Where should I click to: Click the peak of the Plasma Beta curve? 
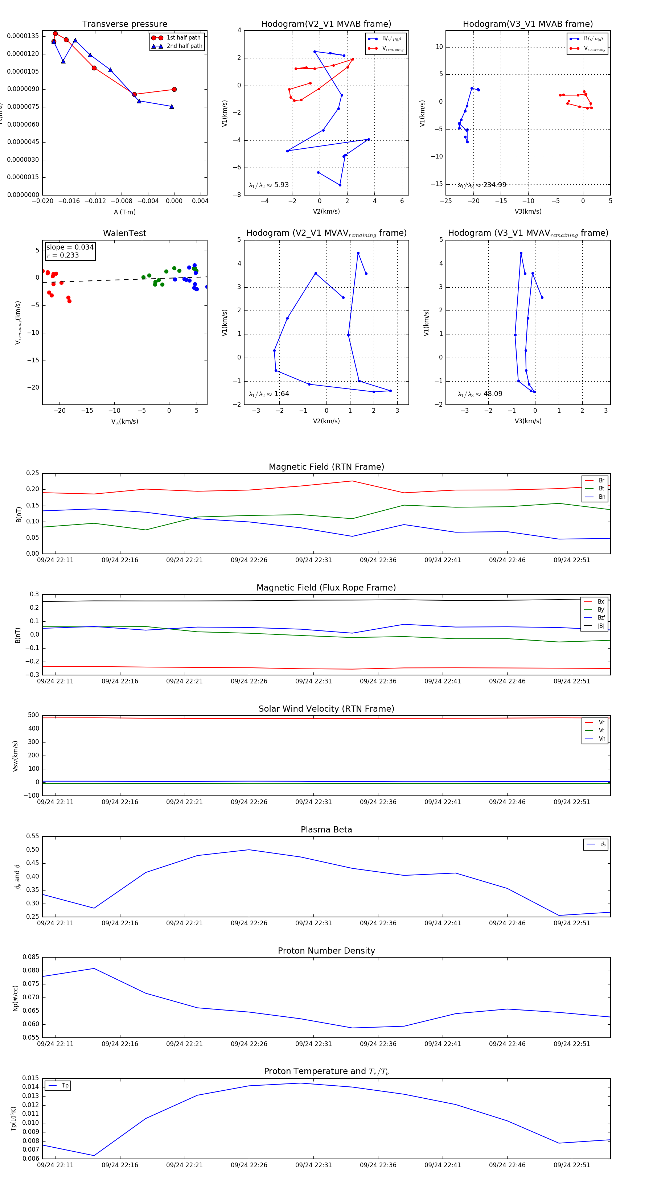[x=249, y=850]
